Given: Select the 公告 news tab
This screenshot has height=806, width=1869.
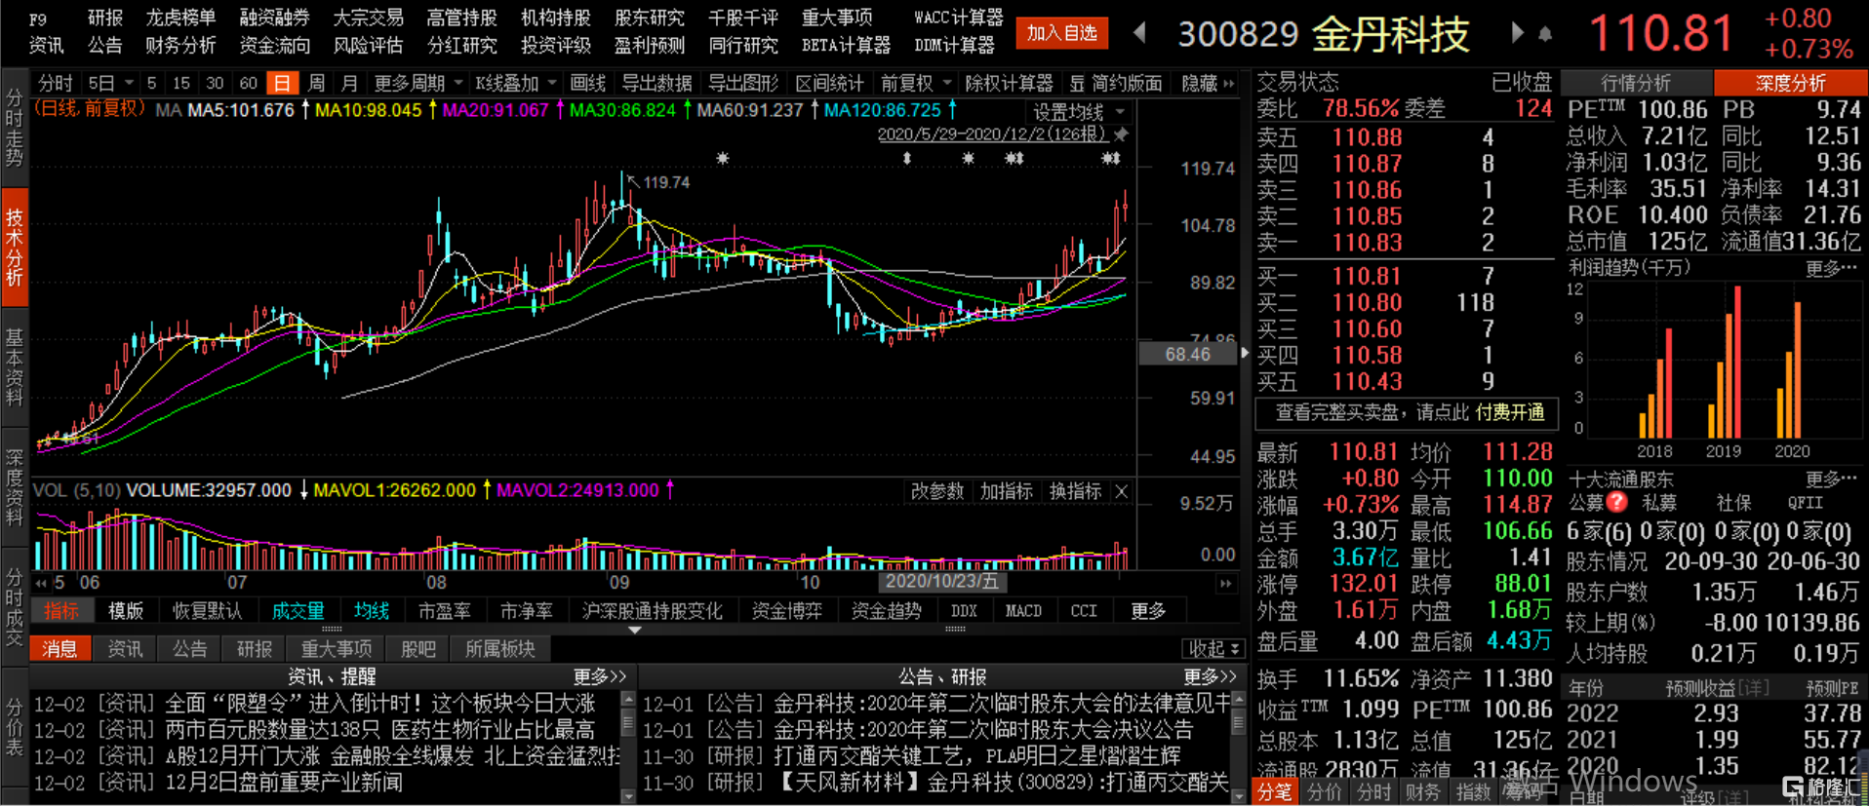Looking at the screenshot, I should click(189, 649).
